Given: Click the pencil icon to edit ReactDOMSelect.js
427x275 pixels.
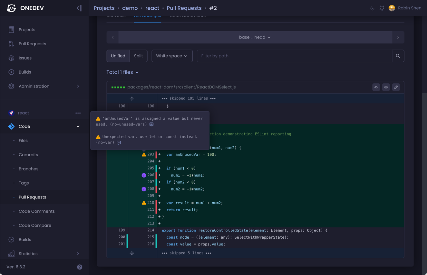Looking at the screenshot, I should 396,87.
